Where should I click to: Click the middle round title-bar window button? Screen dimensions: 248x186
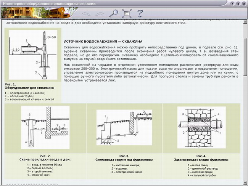pyautogui.click(x=238, y=4)
